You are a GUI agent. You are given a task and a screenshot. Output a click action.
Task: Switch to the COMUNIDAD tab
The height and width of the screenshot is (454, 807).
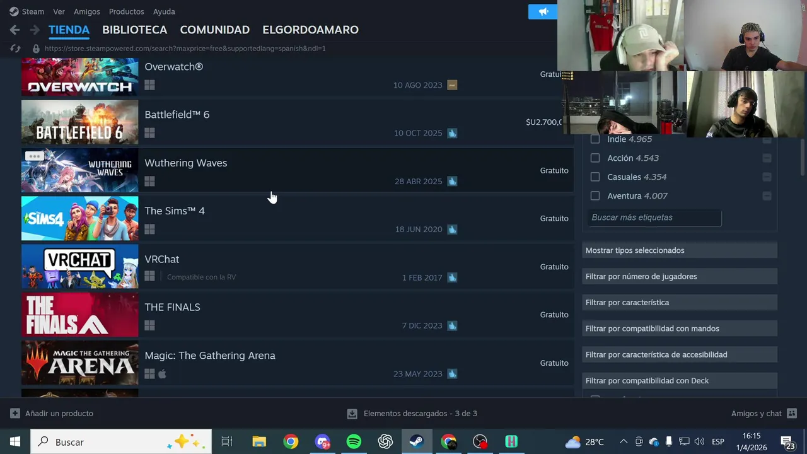(214, 30)
